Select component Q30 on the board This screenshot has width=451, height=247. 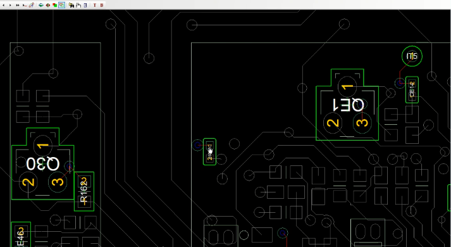[x=42, y=164]
